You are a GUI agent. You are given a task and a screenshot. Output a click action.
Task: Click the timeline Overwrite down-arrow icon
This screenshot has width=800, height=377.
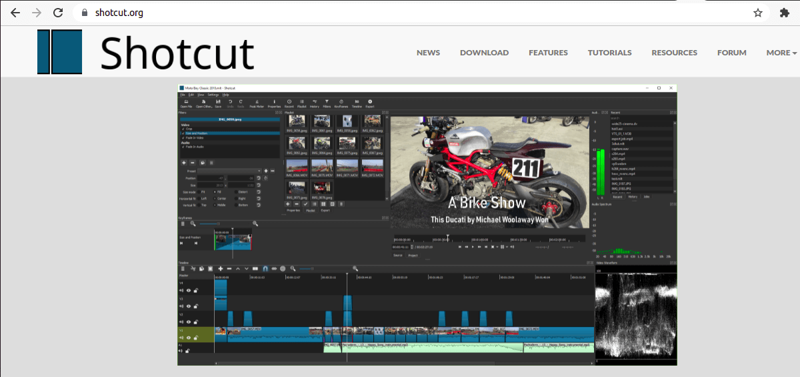tap(247, 268)
